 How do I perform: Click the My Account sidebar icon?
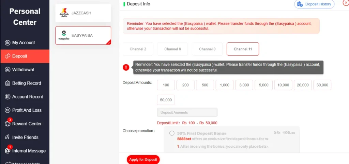[7, 42]
